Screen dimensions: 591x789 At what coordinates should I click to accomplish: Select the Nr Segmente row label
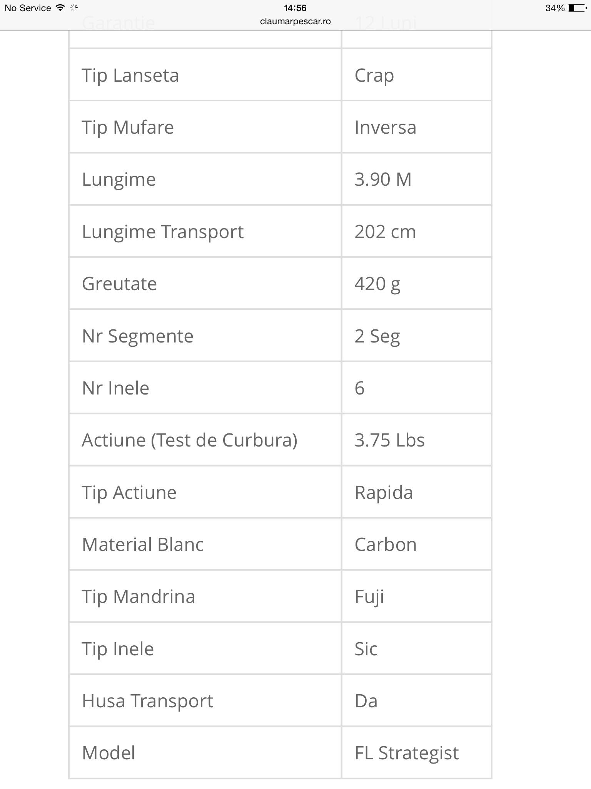point(137,336)
